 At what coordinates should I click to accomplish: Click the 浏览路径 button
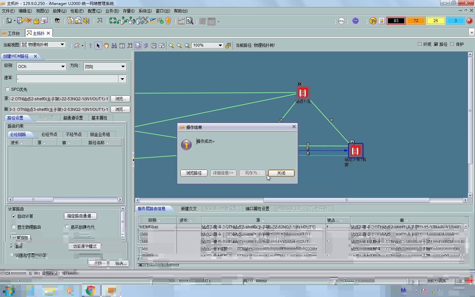(x=194, y=173)
